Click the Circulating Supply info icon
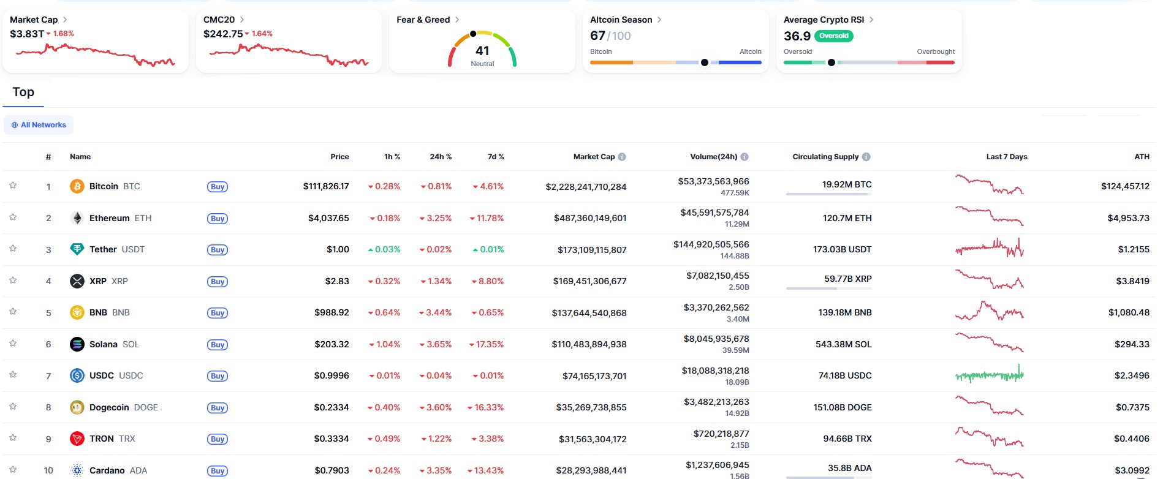The width and height of the screenshot is (1163, 479). [x=866, y=157]
